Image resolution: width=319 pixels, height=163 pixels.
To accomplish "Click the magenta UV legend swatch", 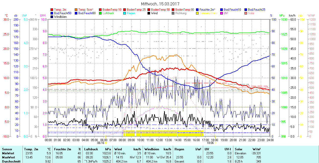I will click(222, 13).
